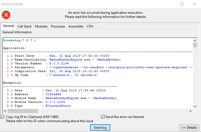Select the General tab
201x132 pixels.
(9, 26)
